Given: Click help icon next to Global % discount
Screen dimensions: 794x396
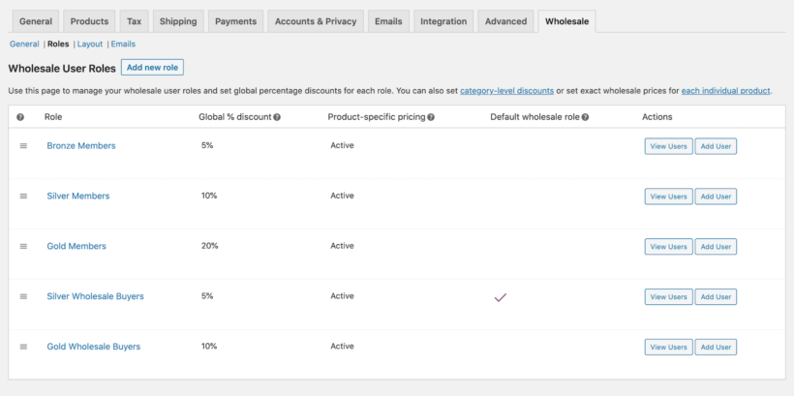Looking at the screenshot, I should pos(277,117).
